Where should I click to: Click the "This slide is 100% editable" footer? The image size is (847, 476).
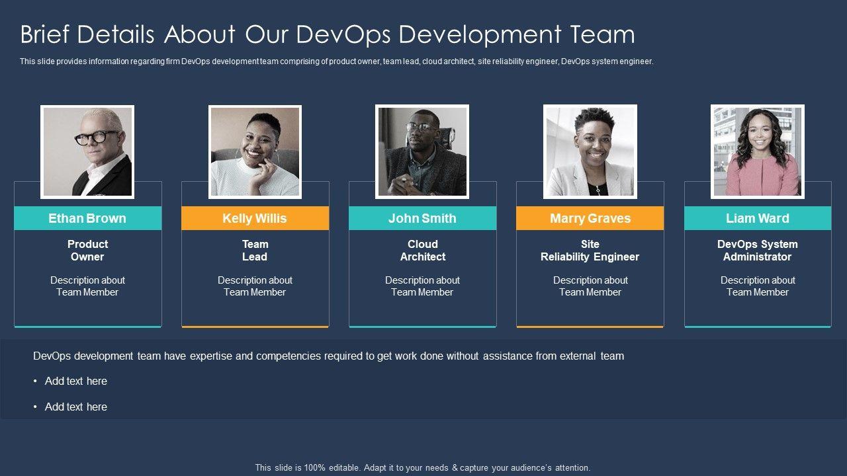coord(423,467)
